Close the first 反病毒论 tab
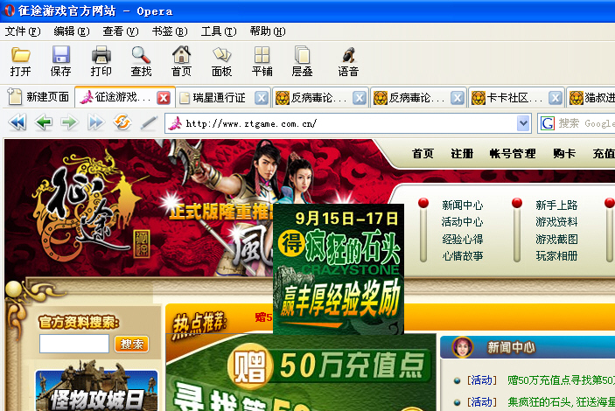 [x=360, y=98]
